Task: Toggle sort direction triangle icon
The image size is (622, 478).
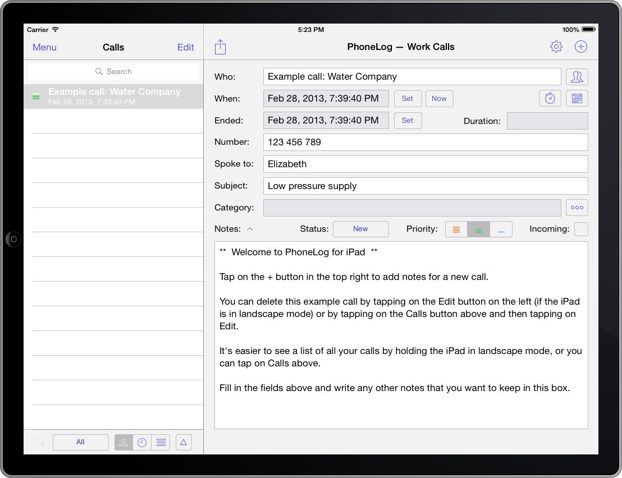Action: coord(184,442)
